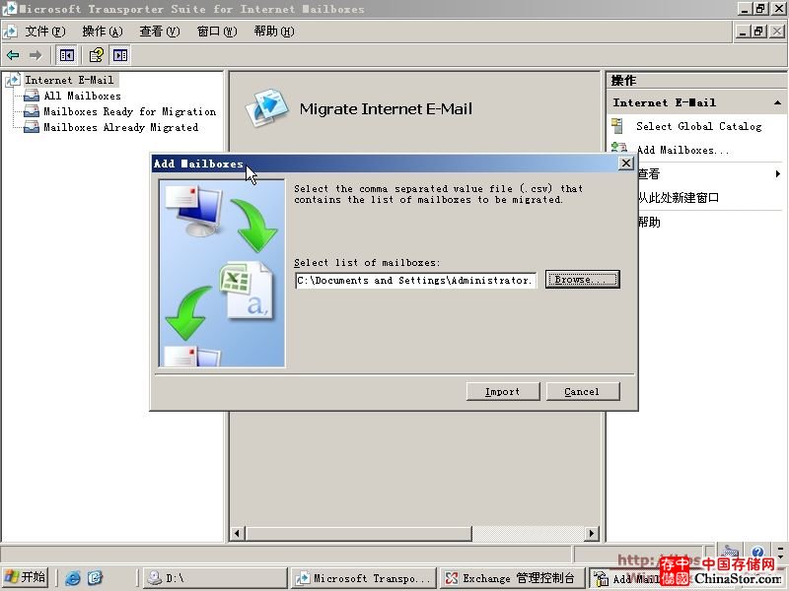Image resolution: width=789 pixels, height=591 pixels.
Task: Close the Add Mailboxes dialog
Action: point(625,164)
